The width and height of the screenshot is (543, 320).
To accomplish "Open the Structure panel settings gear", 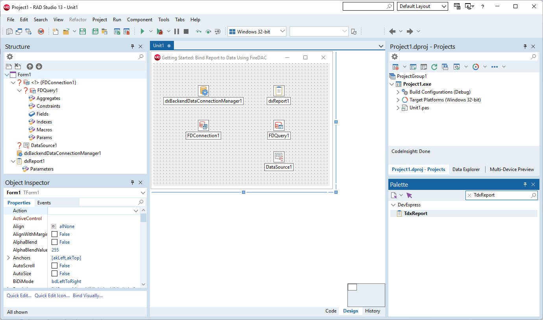I will [9, 56].
